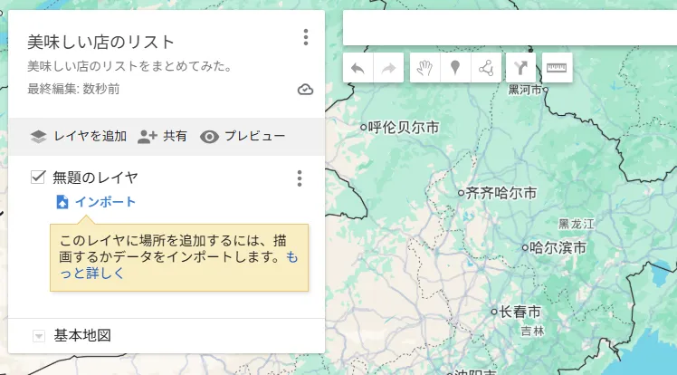
Task: Expand the 基本地図 base map arrow
Action: click(38, 336)
